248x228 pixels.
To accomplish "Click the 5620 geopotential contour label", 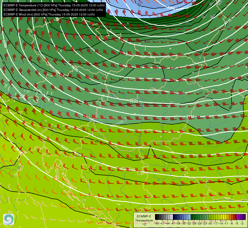I will 19,150.
